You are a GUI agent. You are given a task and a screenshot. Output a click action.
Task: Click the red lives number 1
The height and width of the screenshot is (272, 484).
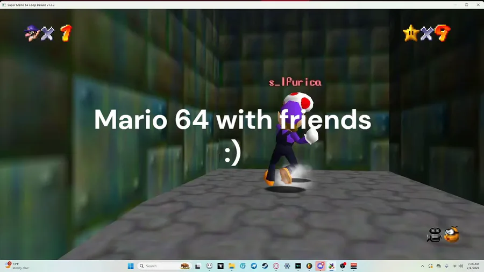point(66,33)
